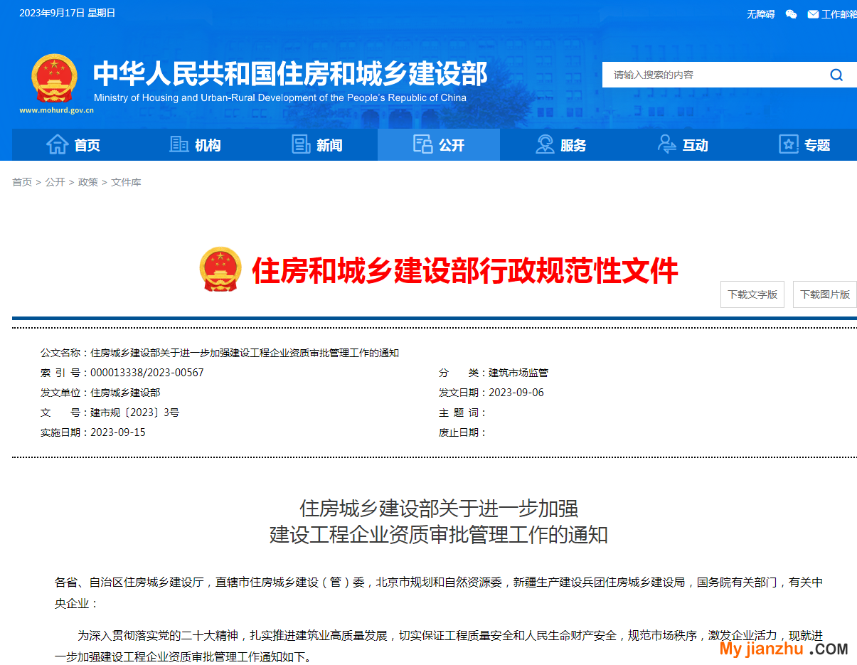Click 首页 in the breadcrumb

pyautogui.click(x=22, y=182)
